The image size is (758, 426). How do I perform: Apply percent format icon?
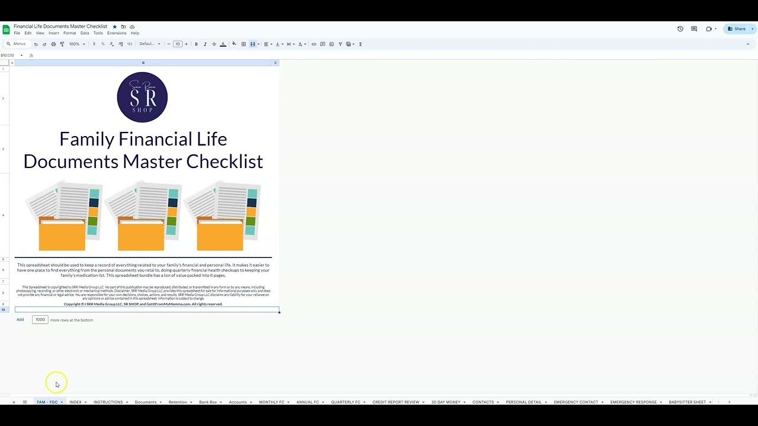coord(102,44)
